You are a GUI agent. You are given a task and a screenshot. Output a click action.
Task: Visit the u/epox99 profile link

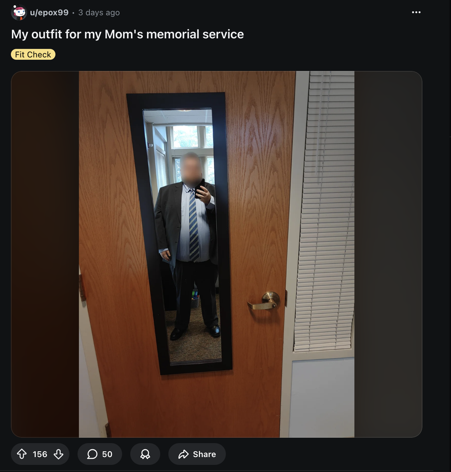pos(49,13)
